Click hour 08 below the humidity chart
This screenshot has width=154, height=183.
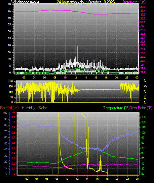point(57,179)
